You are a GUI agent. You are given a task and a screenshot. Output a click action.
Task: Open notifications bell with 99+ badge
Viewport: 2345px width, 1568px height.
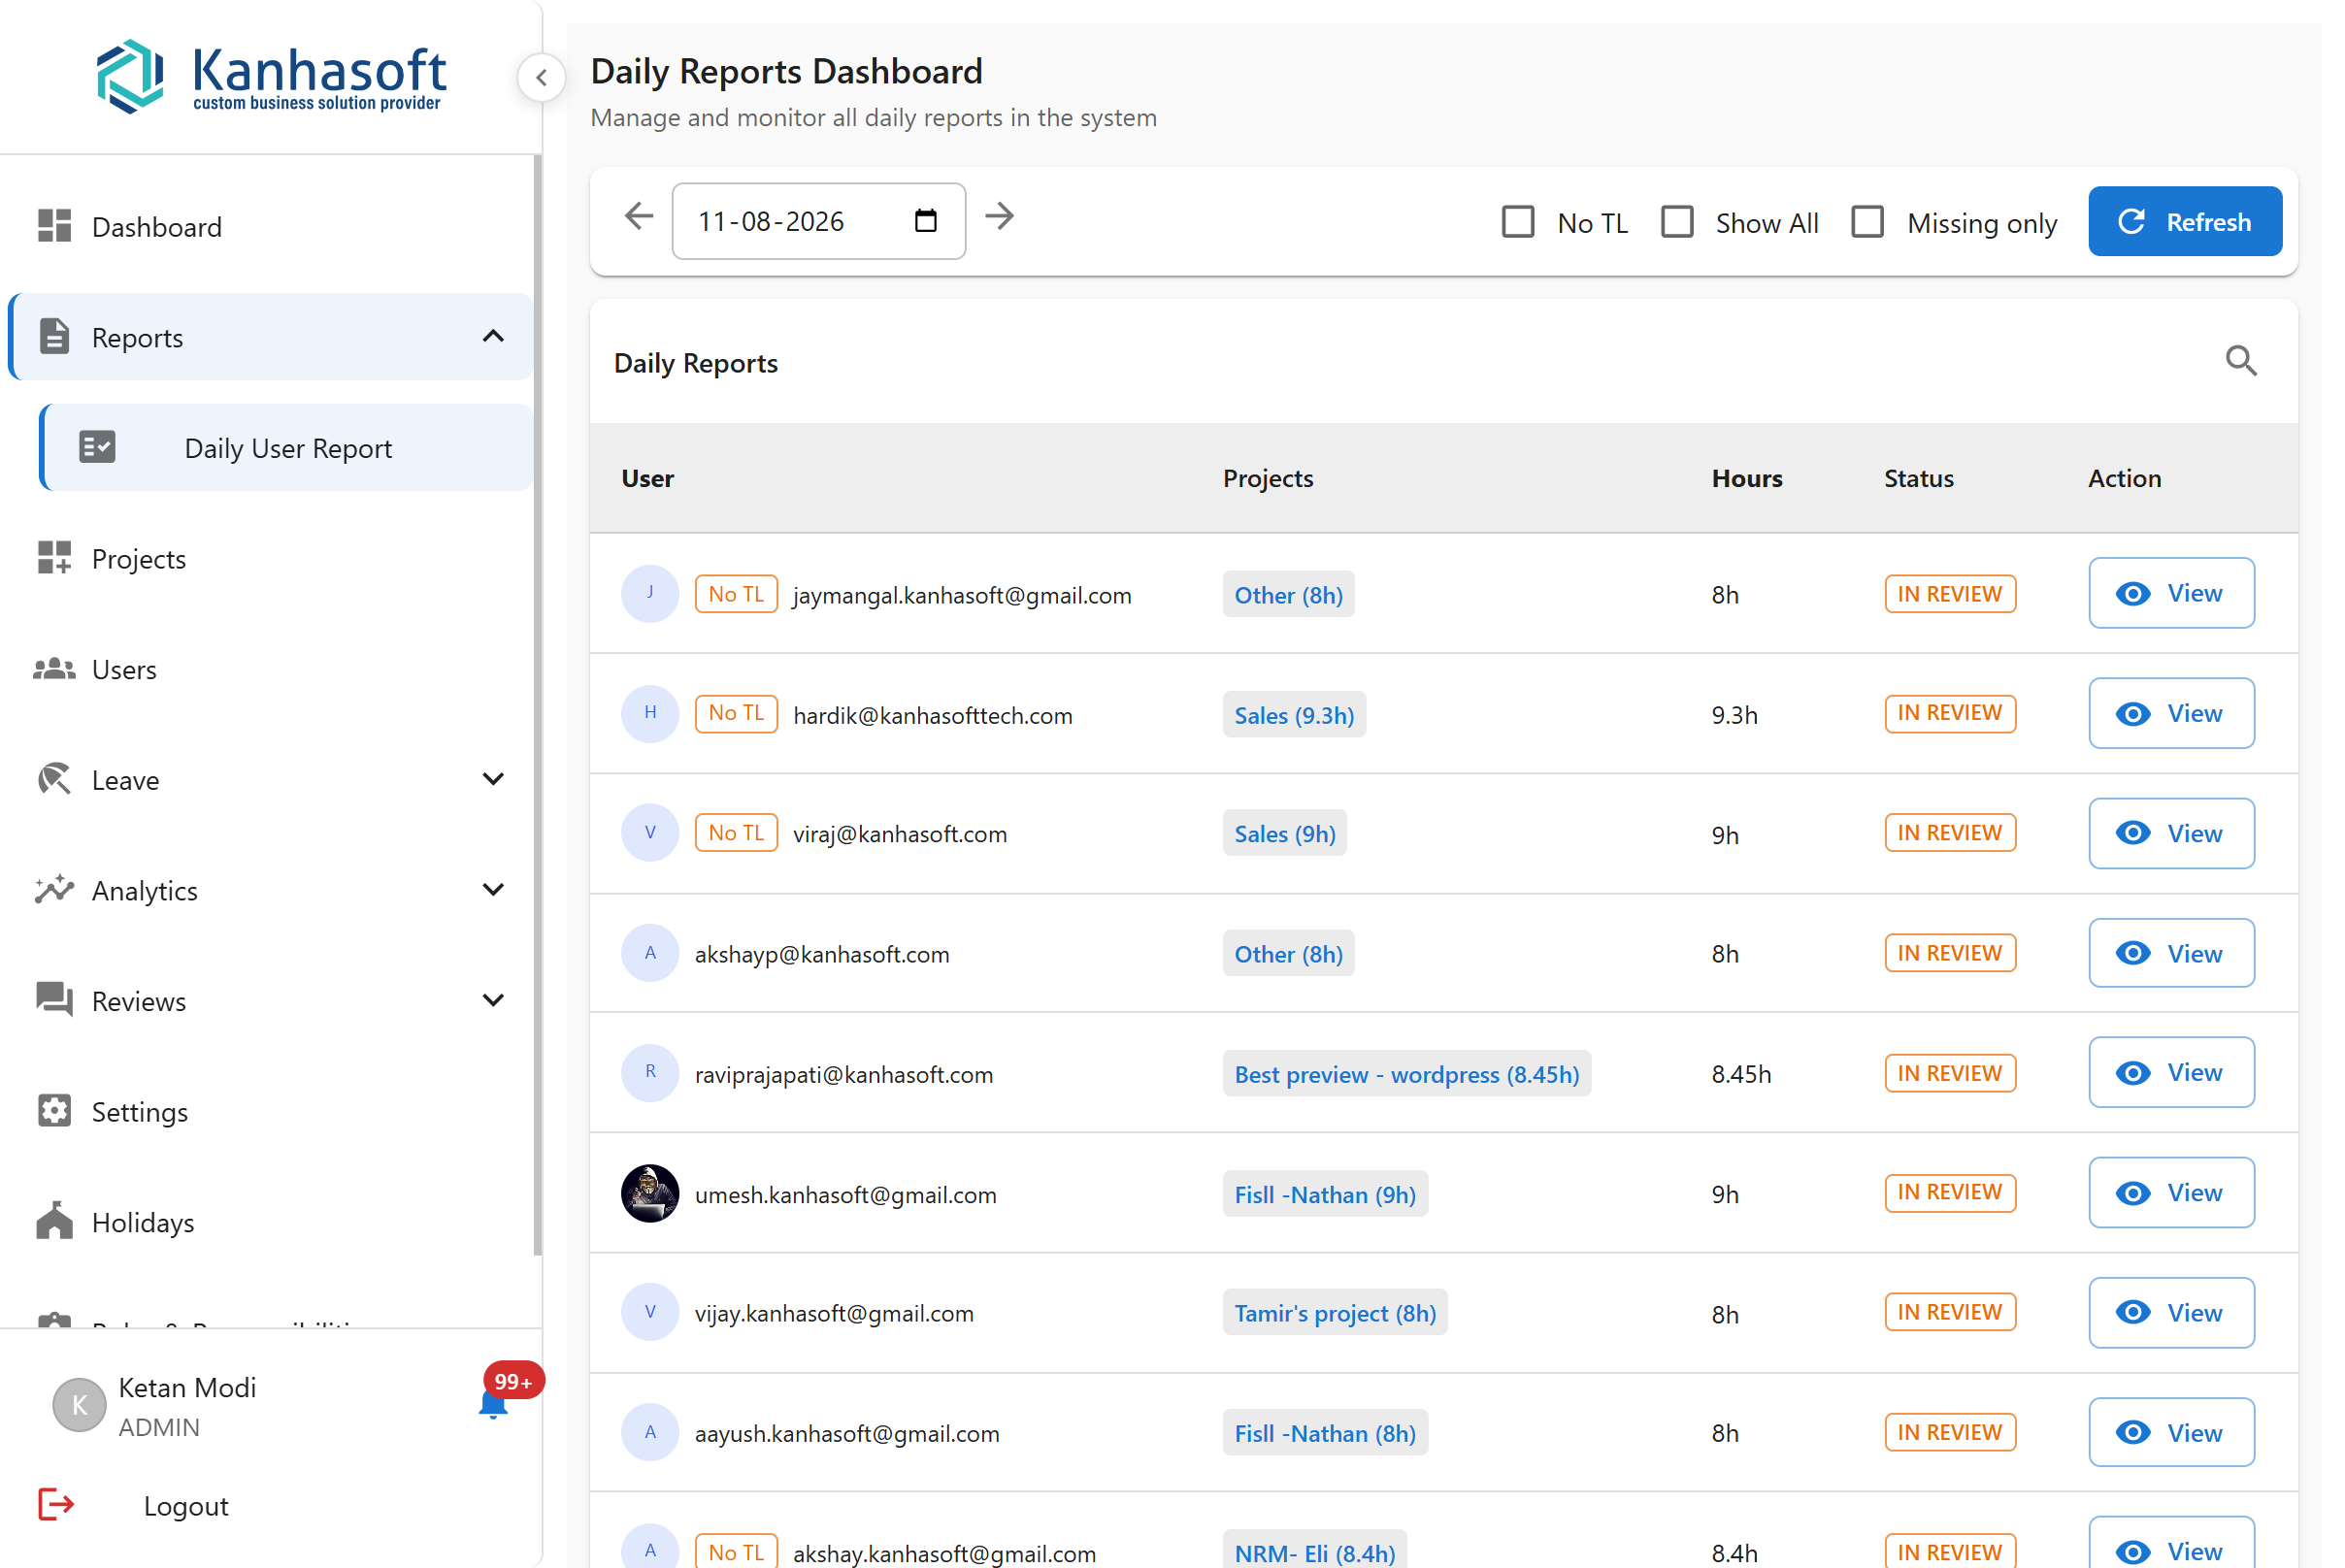coord(493,1405)
